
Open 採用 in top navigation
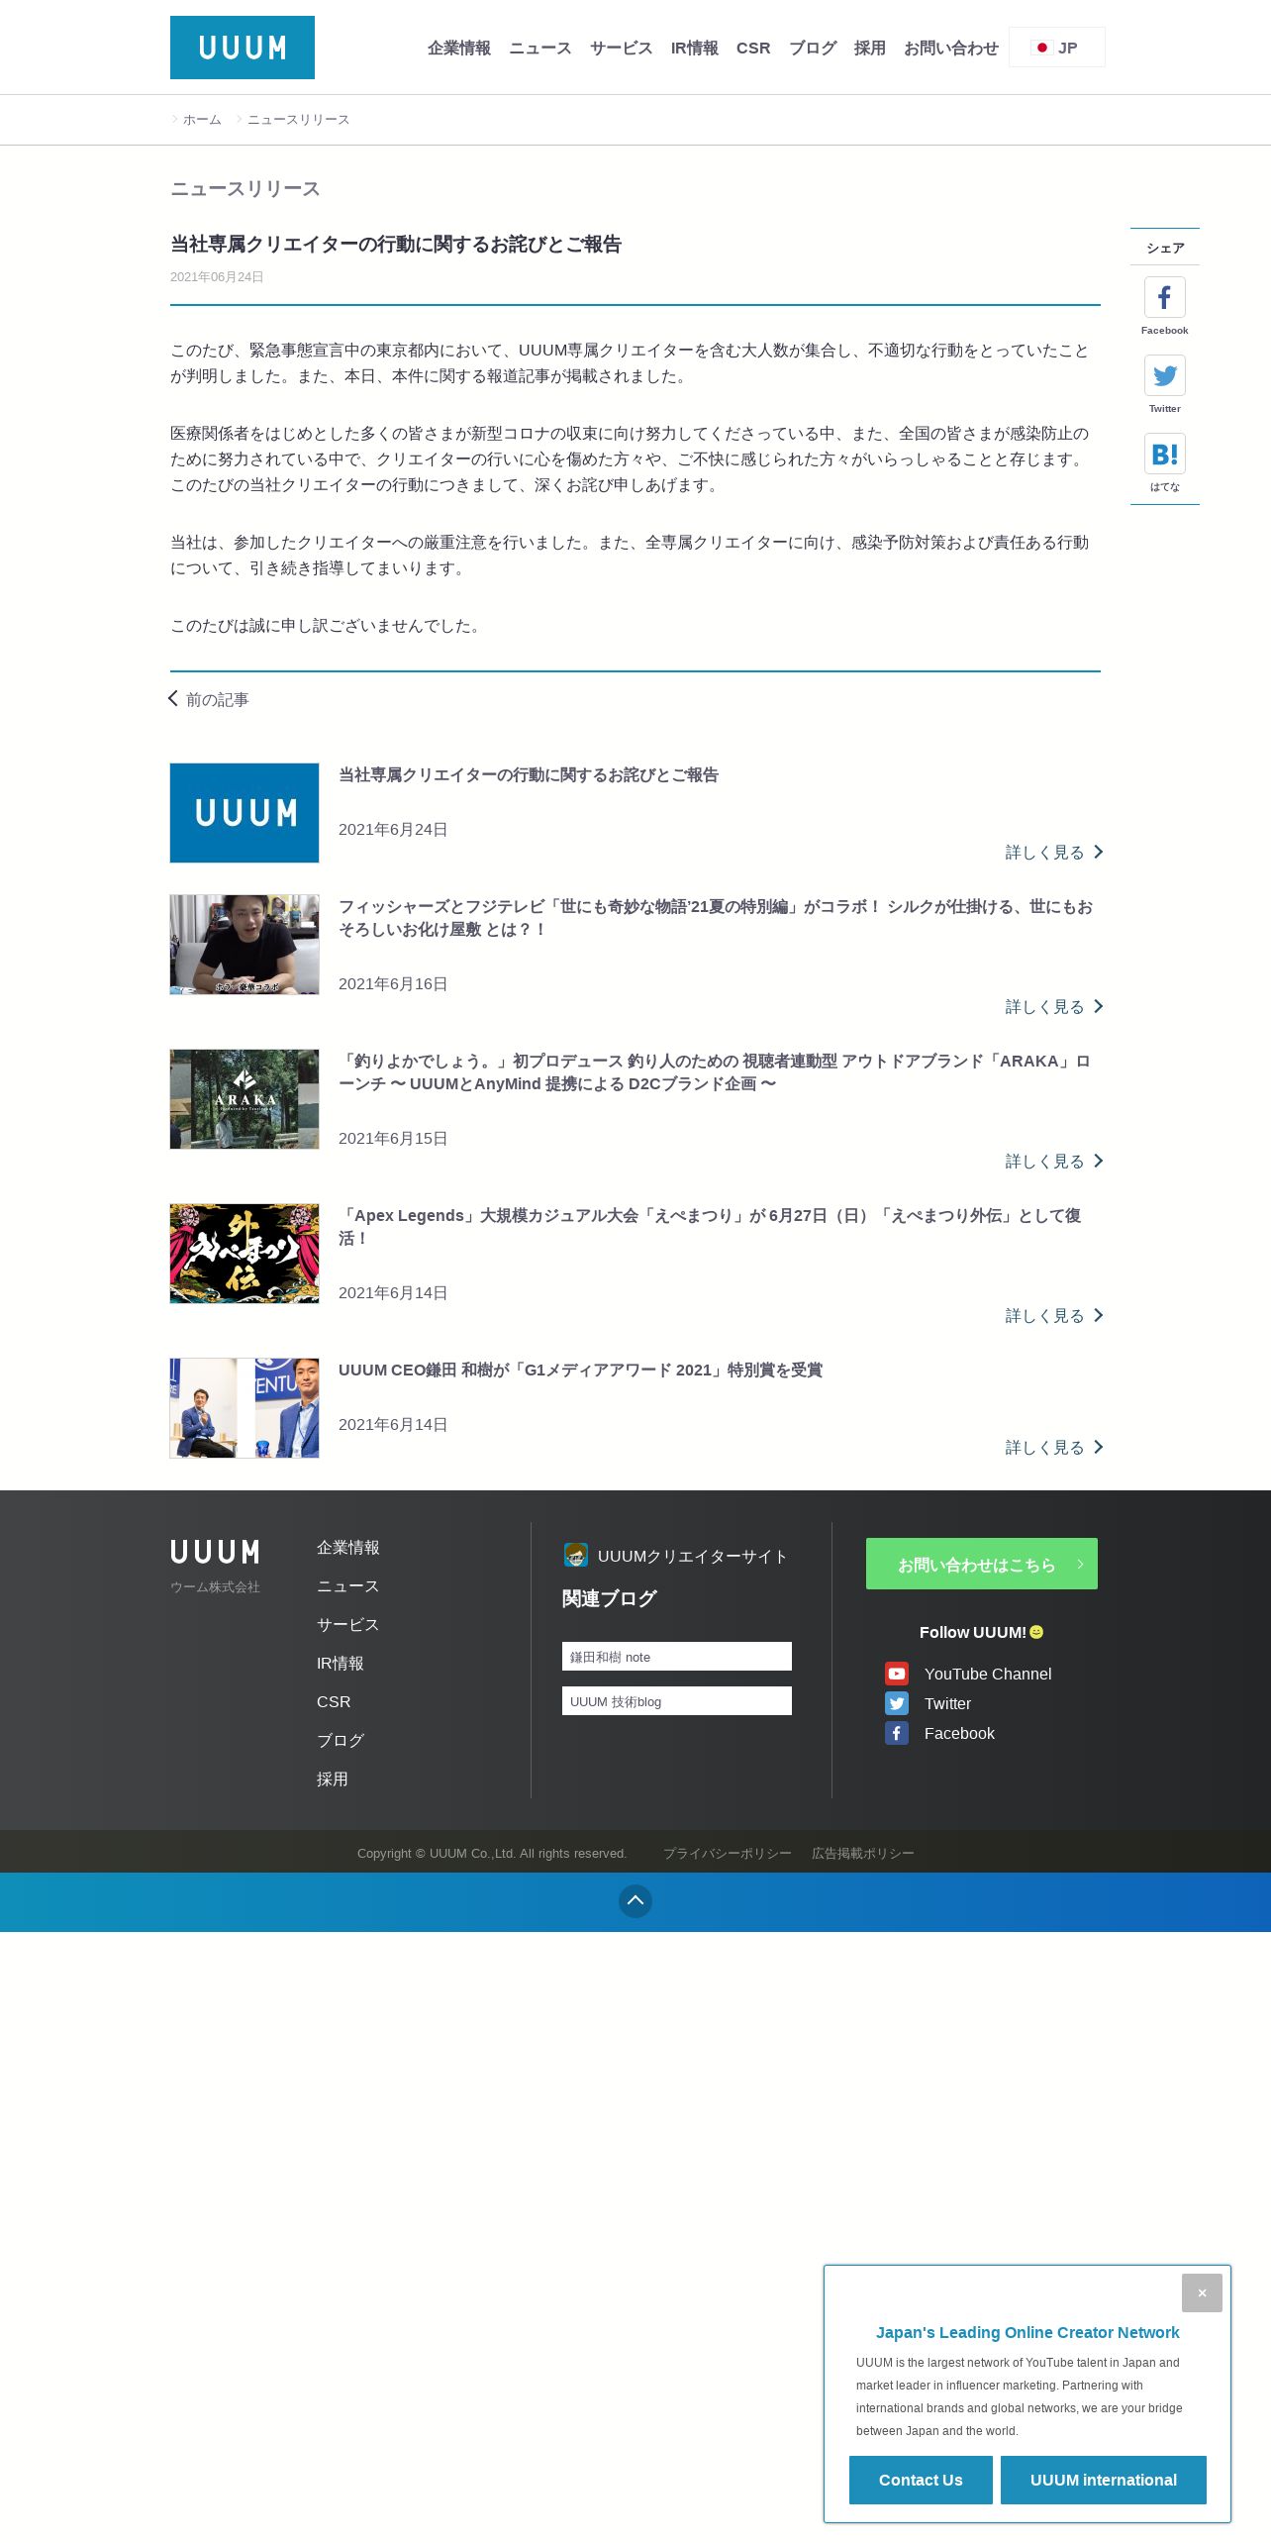coord(870,48)
